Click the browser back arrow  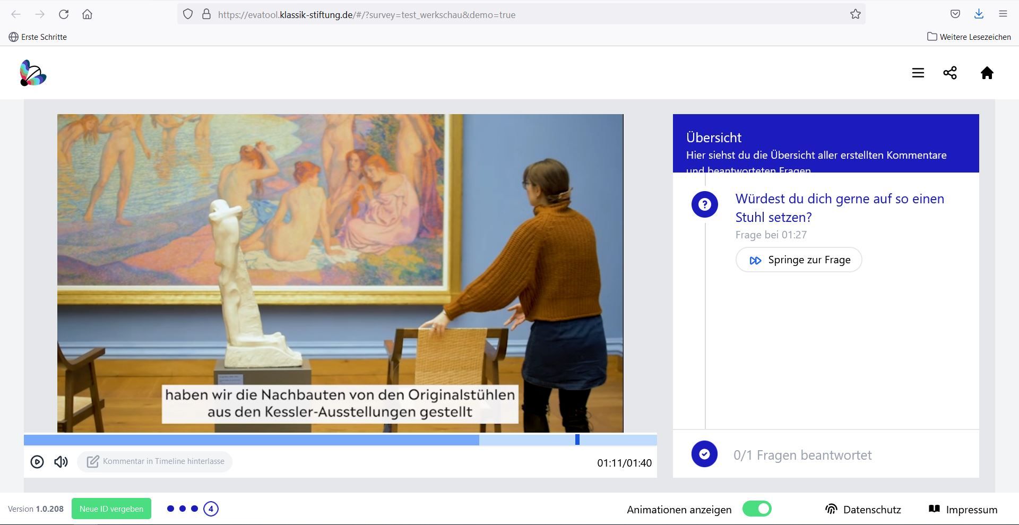pos(16,14)
